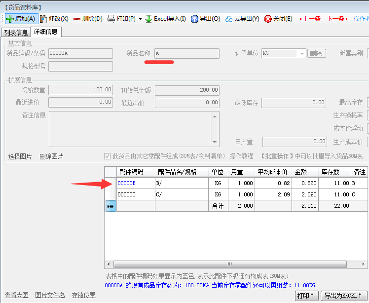Click the Excel导入 import icon
The height and width of the screenshot is (303, 369).
click(x=148, y=19)
